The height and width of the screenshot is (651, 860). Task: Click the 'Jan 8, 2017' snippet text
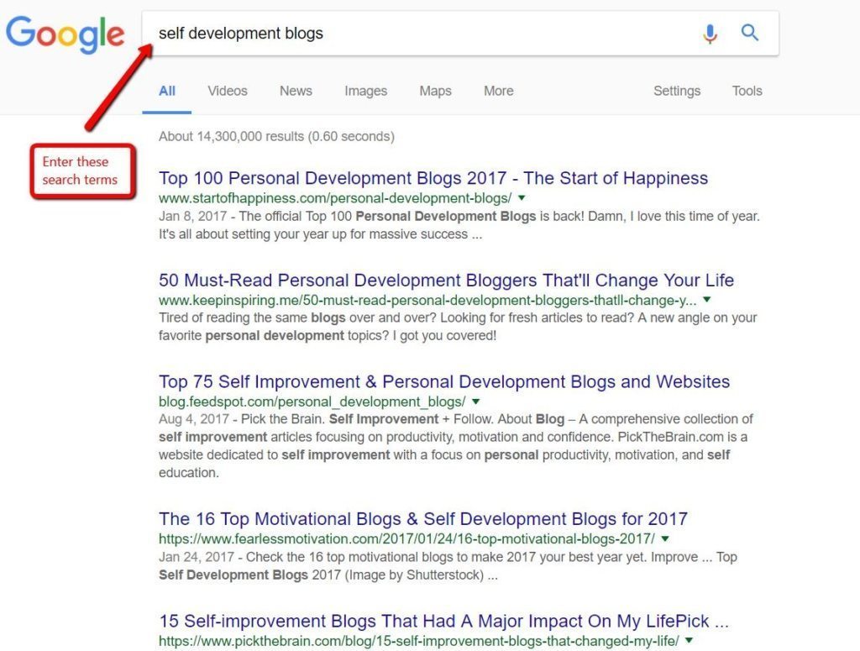click(x=459, y=225)
